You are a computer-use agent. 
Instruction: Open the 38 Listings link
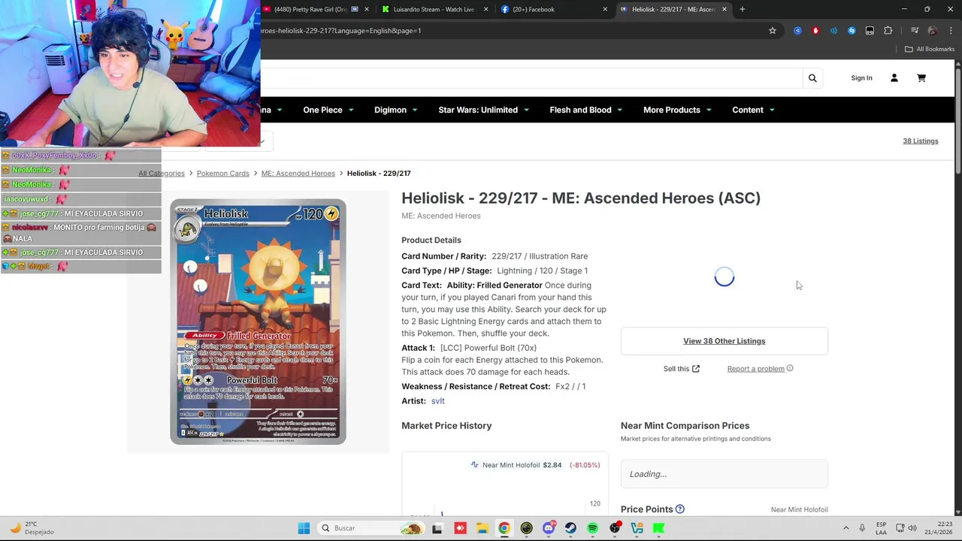tap(921, 141)
